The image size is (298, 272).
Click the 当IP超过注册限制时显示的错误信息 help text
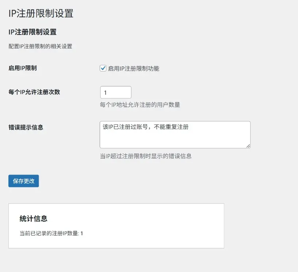[146, 156]
